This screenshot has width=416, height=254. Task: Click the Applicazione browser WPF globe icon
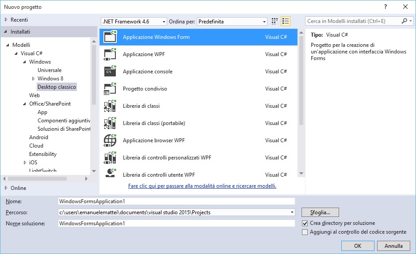pyautogui.click(x=110, y=140)
